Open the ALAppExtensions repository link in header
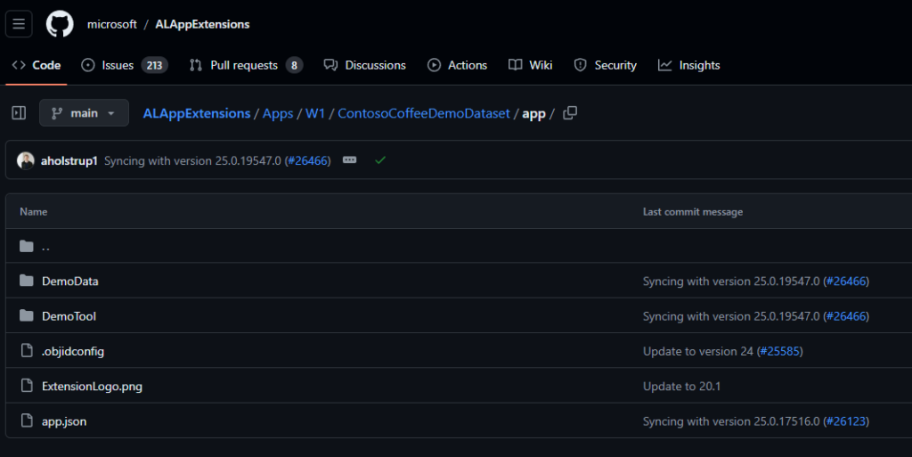Viewport: 912px width, 457px height. pos(202,24)
